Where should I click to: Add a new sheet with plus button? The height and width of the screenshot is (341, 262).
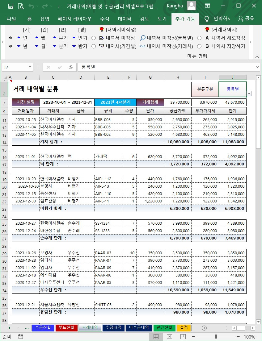(x=204, y=328)
